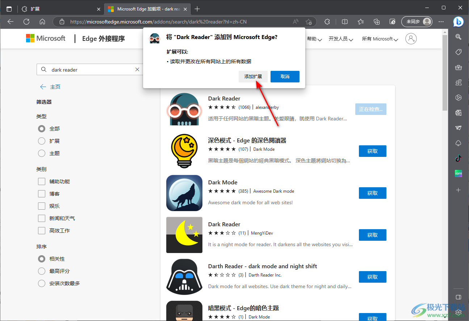Screen dimensions: 469x321
Task: Open the settings and more ellipsis menu
Action: (441, 22)
